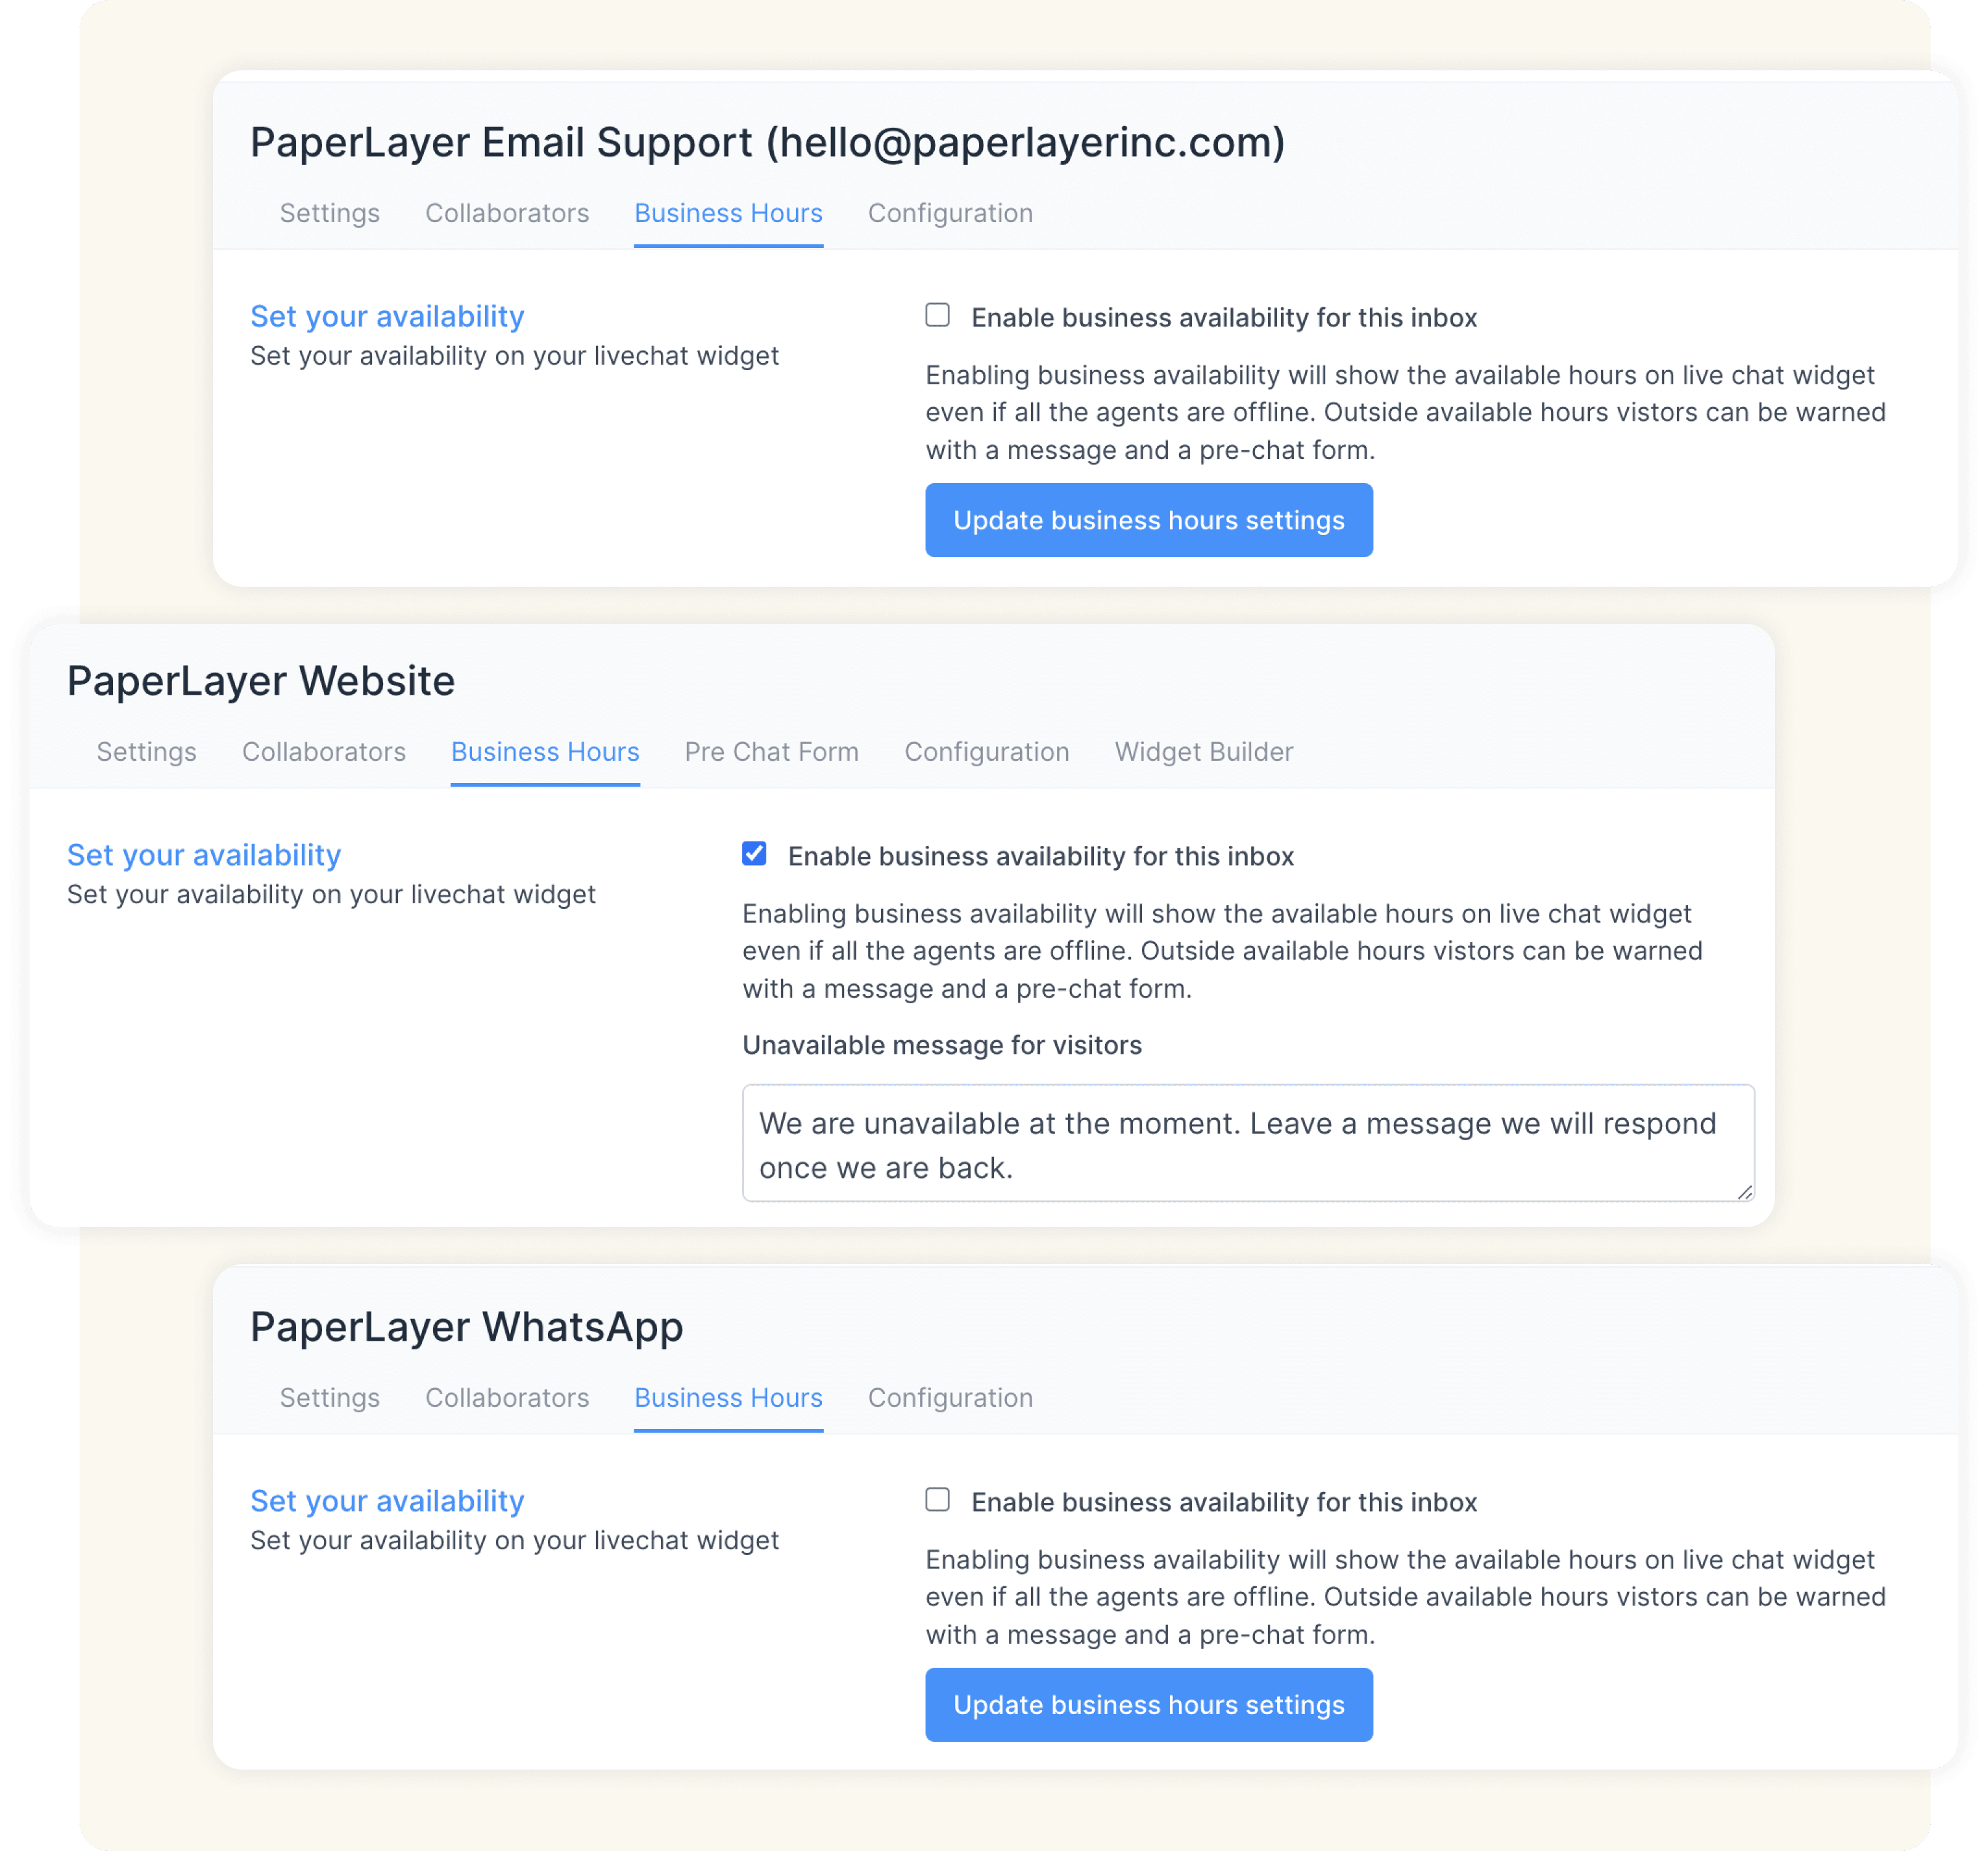Screen dimensions: 1988x1851
Task: Click the unavailable message text box
Action: pyautogui.click(x=1247, y=1143)
